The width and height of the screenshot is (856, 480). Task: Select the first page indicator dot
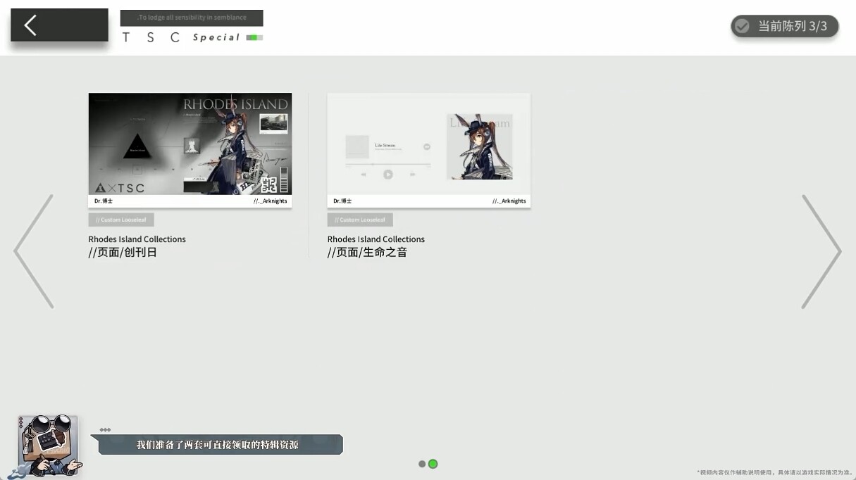[x=422, y=464]
